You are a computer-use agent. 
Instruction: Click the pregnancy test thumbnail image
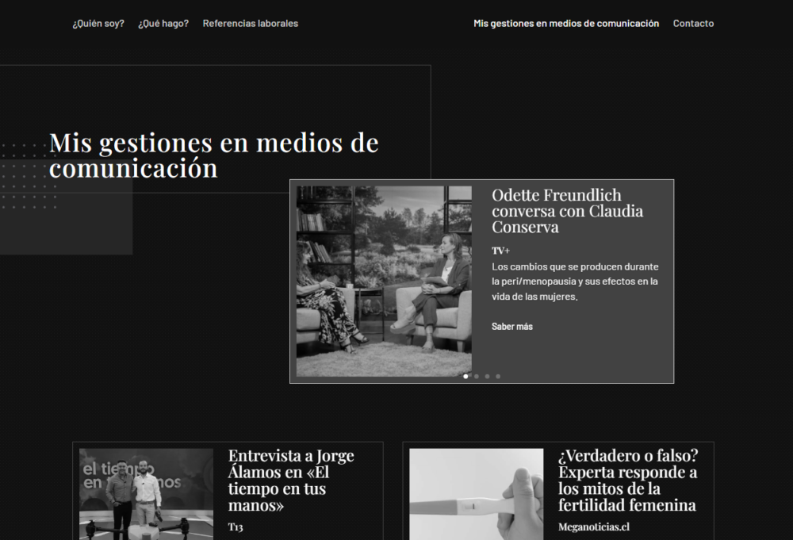pyautogui.click(x=476, y=493)
